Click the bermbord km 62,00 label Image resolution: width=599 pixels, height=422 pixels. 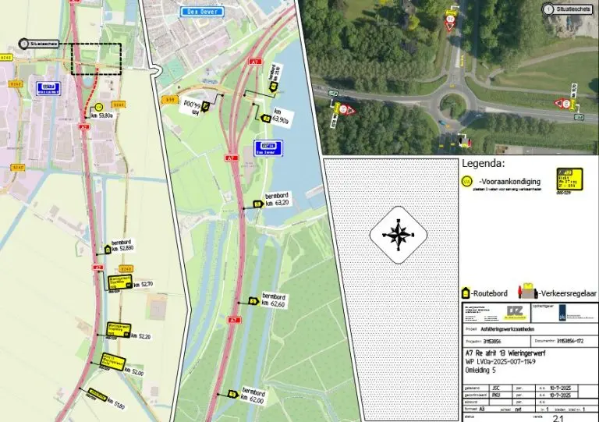coord(253,396)
